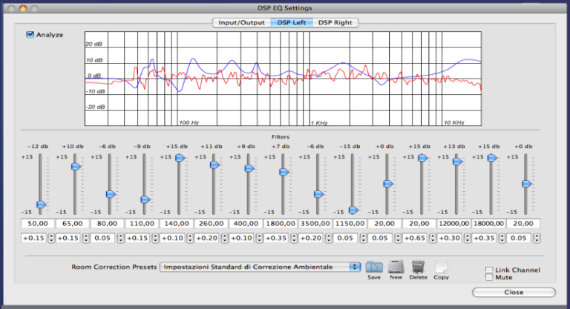Image resolution: width=570 pixels, height=309 pixels.
Task: Click the 110,00 frequency field
Action: tap(142, 224)
